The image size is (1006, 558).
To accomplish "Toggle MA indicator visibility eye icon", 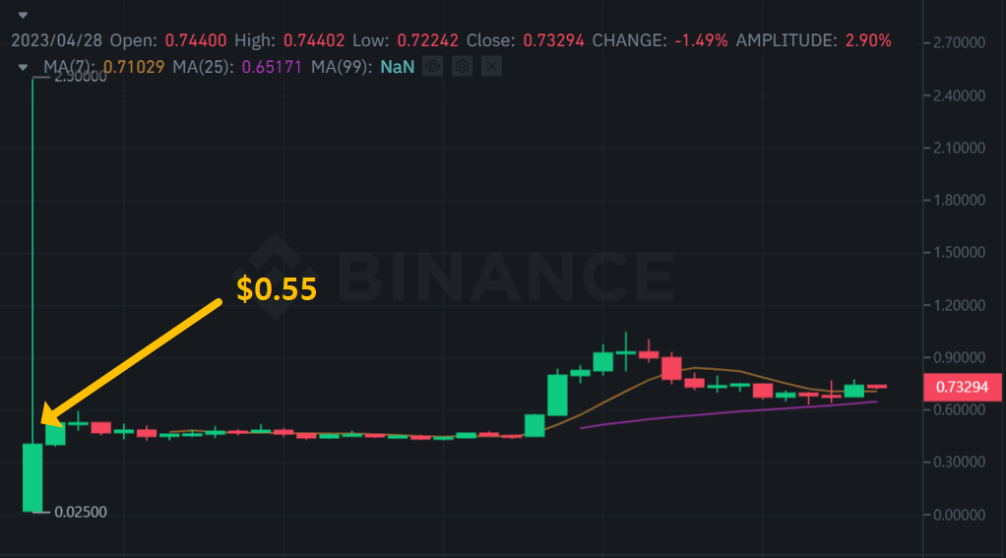I will pos(432,66).
